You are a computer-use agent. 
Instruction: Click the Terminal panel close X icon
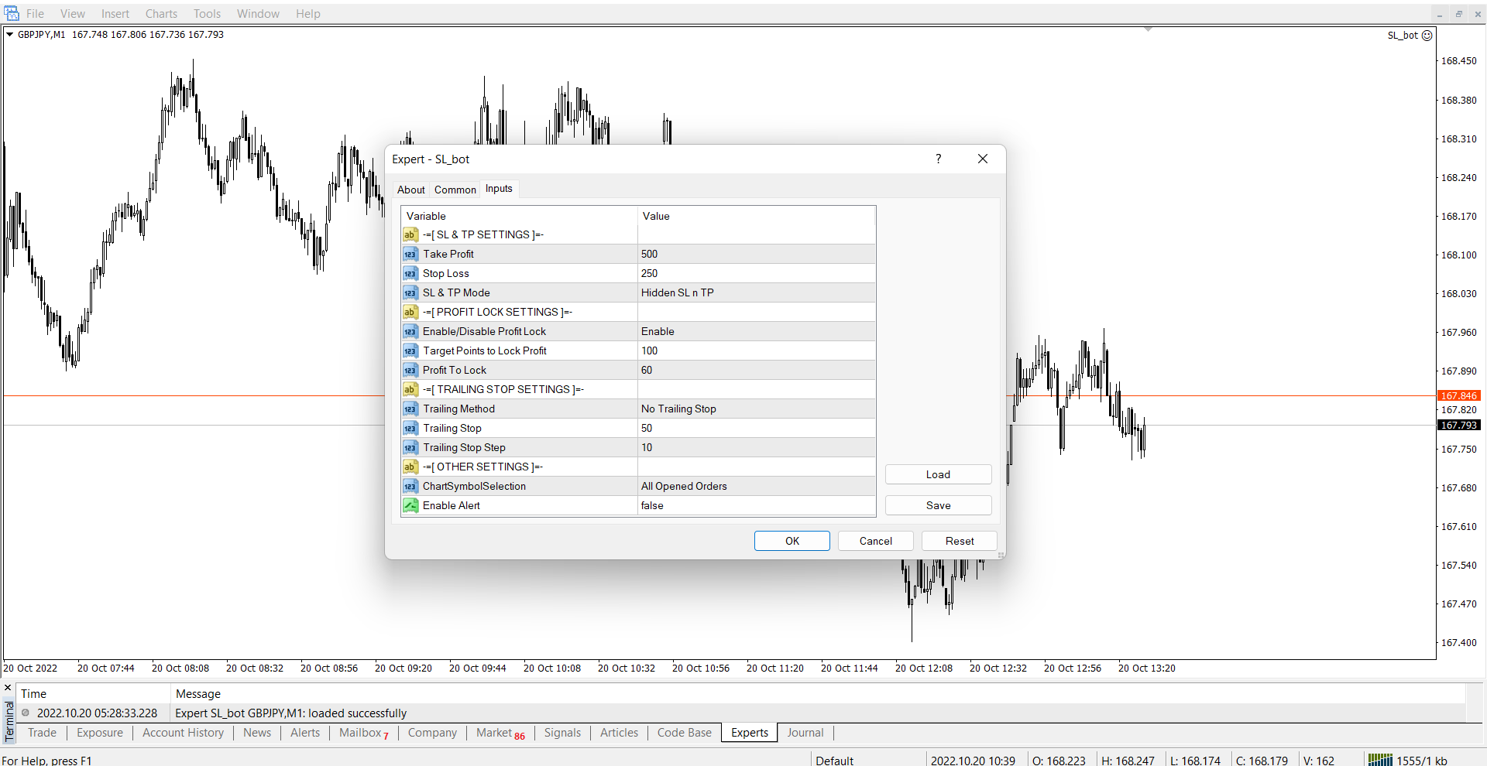coord(8,688)
